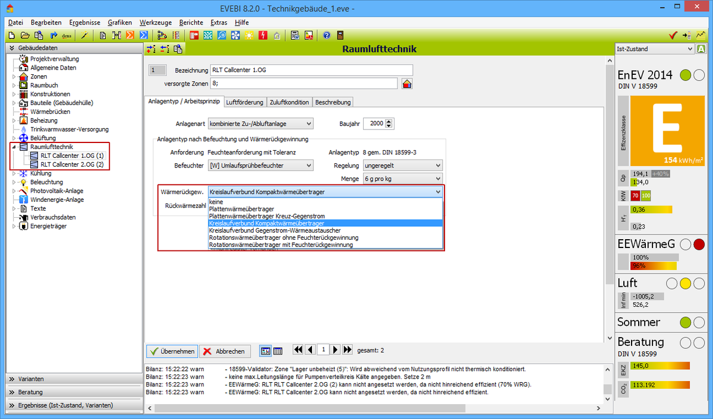Image resolution: width=713 pixels, height=419 pixels.
Task: Click the blue help question mark icon
Action: pos(326,36)
